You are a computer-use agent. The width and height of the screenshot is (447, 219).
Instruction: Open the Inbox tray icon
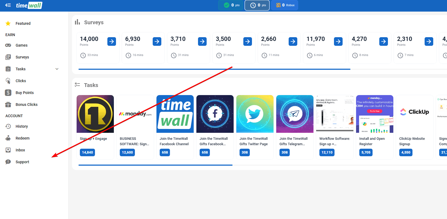point(8,150)
